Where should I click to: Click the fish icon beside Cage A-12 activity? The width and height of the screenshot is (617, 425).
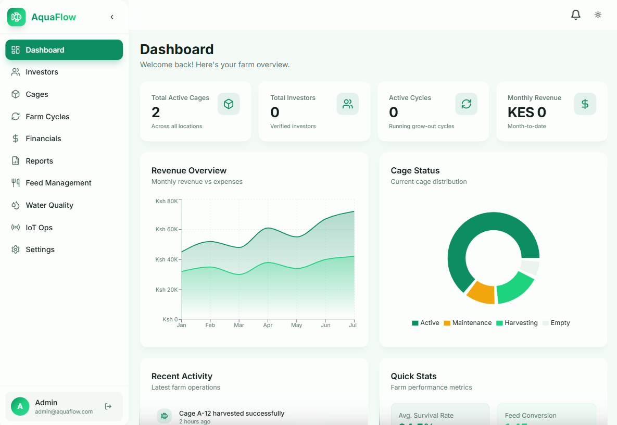(x=165, y=416)
